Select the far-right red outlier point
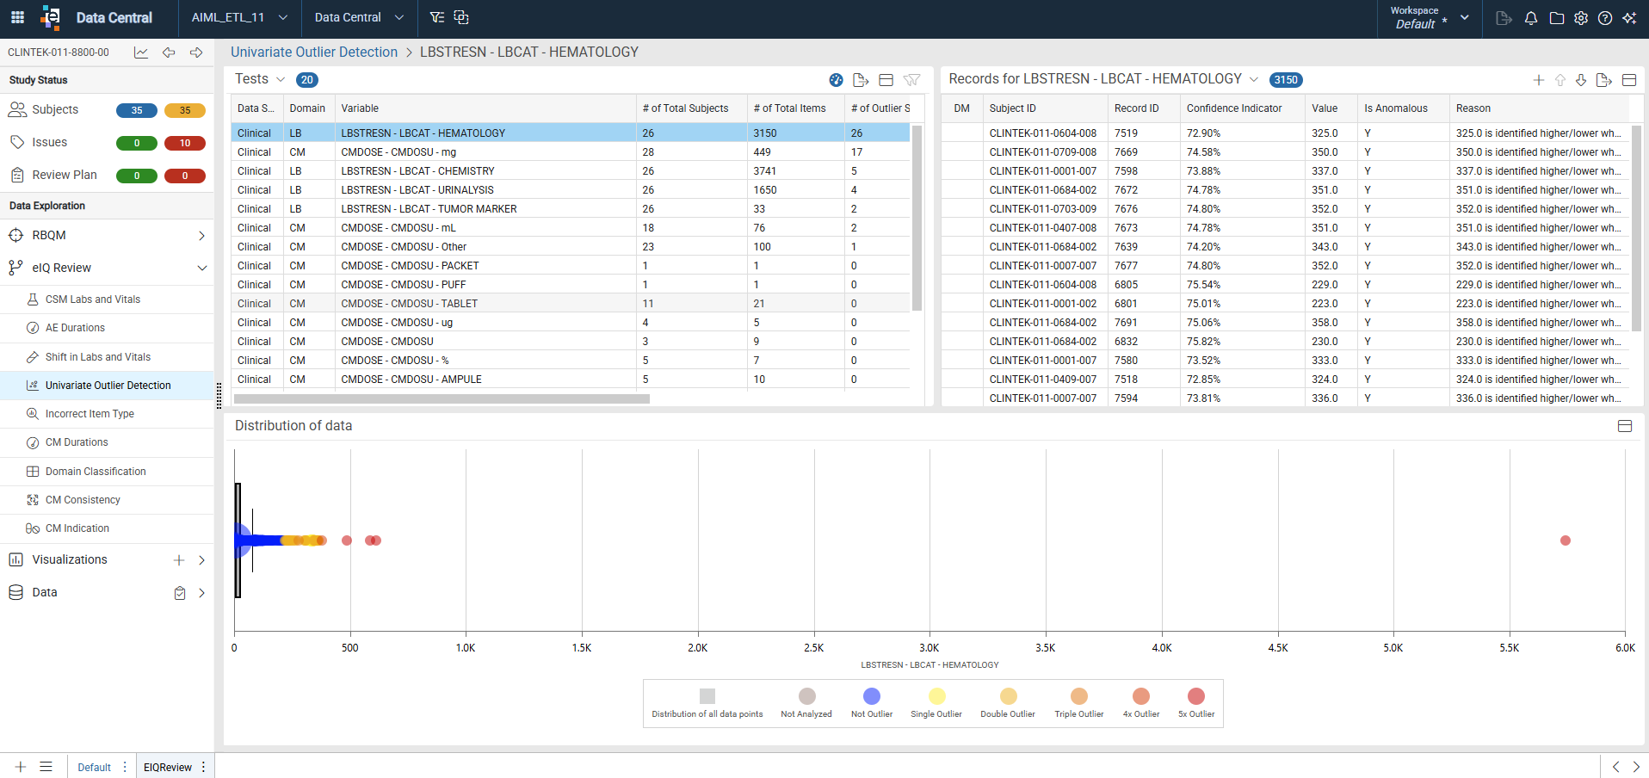Screen dimensions: 1649x778 (1566, 540)
